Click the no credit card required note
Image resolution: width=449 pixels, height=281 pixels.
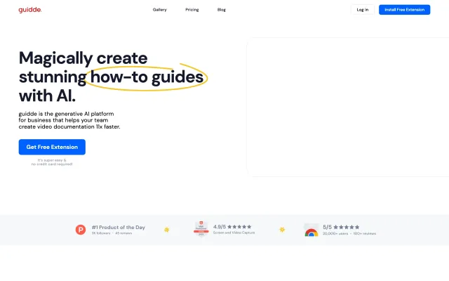(52, 162)
